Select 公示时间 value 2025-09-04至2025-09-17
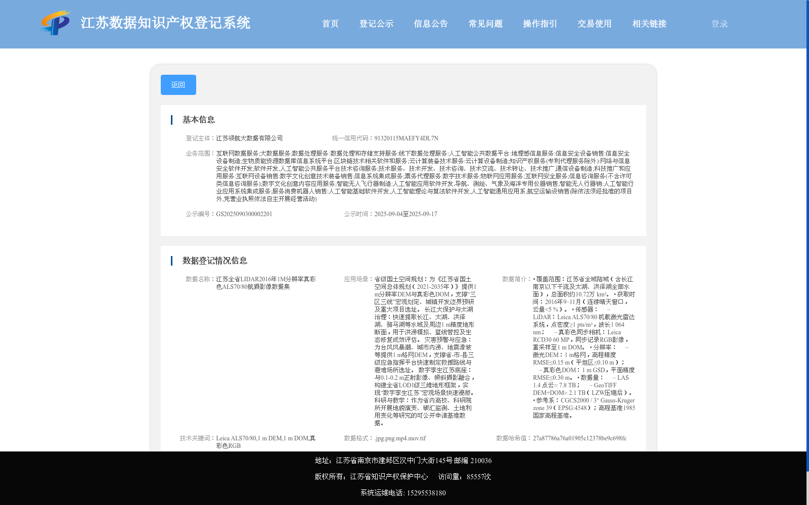 pyautogui.click(x=406, y=214)
